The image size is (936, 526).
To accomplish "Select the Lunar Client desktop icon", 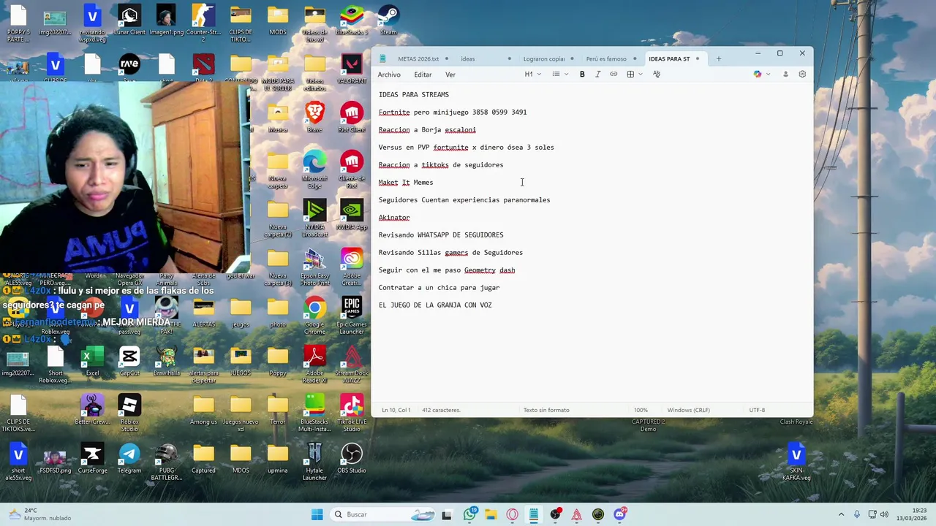I will click(x=129, y=20).
